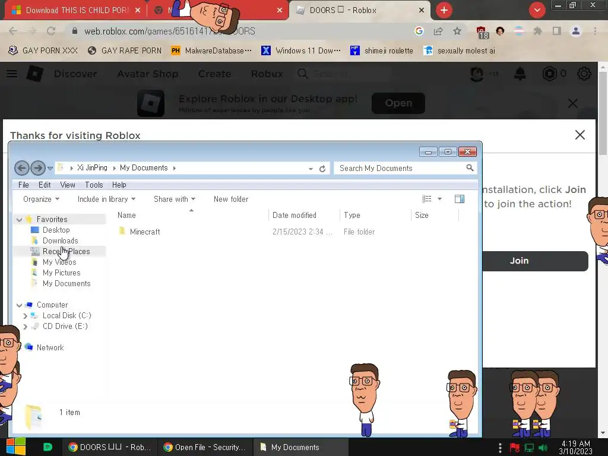The width and height of the screenshot is (608, 456).
Task: Click the Google icon in the address bar
Action: [419, 31]
